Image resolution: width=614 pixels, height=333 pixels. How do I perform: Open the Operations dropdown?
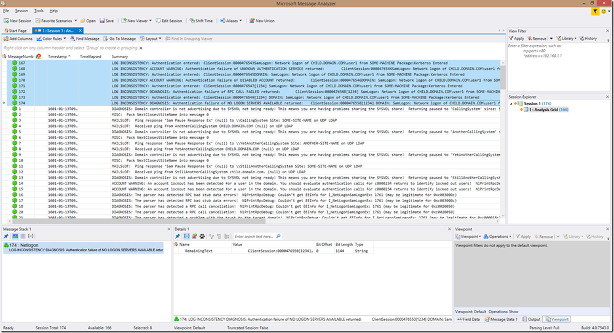tap(498, 237)
